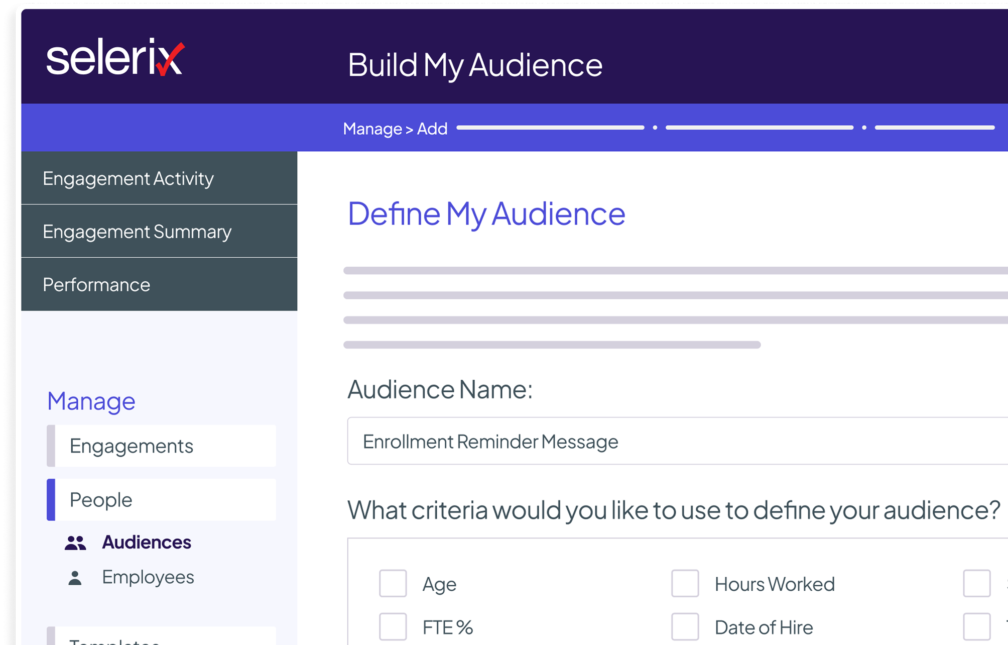Check the Age criteria checkbox
1008x645 pixels.
click(393, 583)
